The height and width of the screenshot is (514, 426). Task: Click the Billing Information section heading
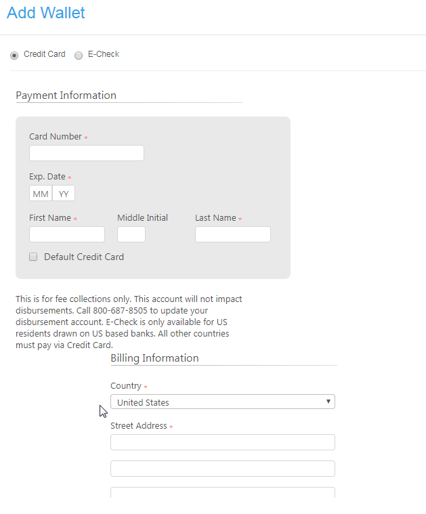pyautogui.click(x=154, y=358)
